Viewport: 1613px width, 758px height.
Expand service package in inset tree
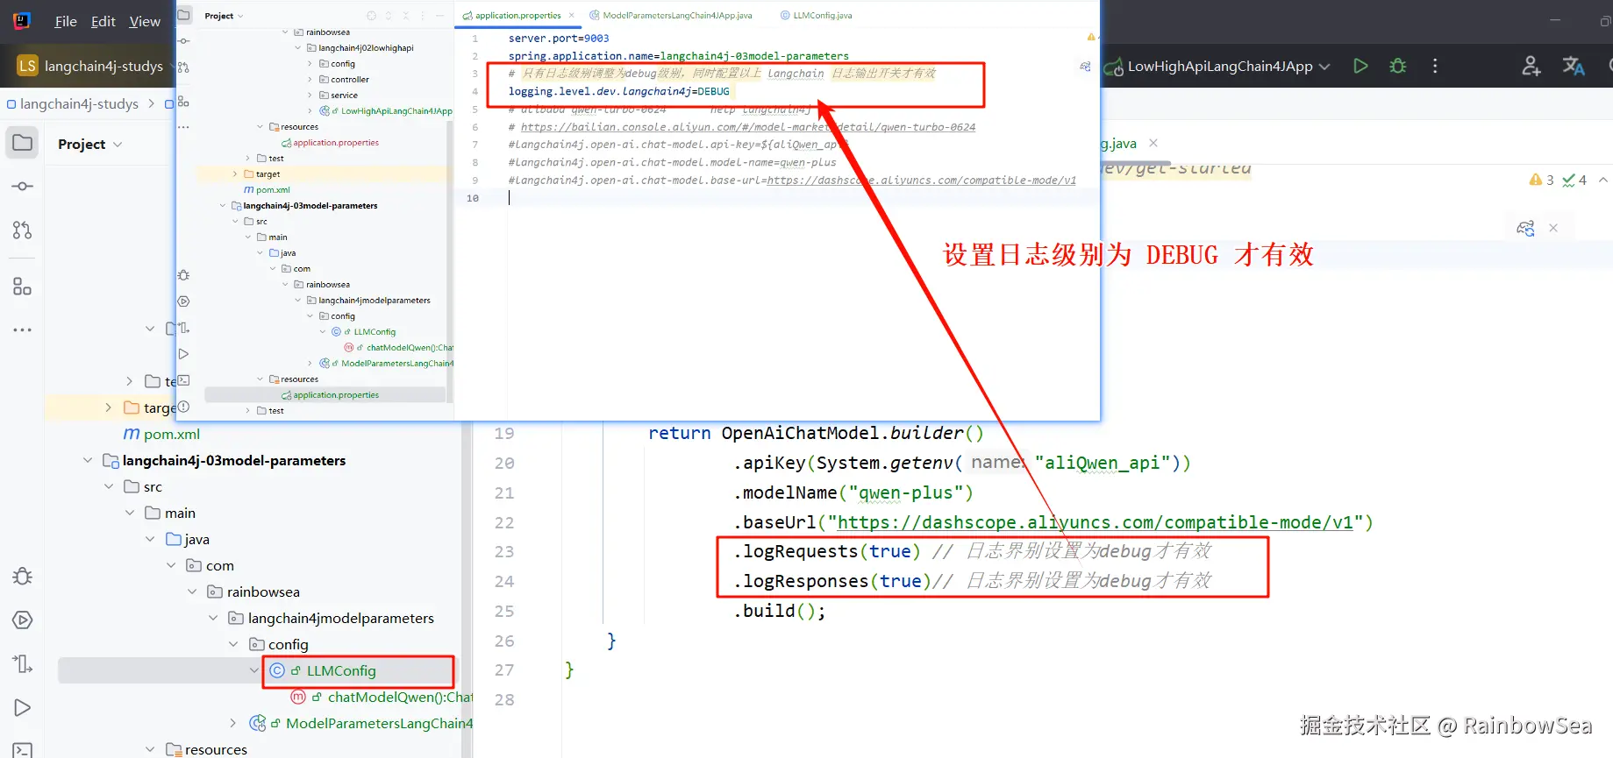310,96
